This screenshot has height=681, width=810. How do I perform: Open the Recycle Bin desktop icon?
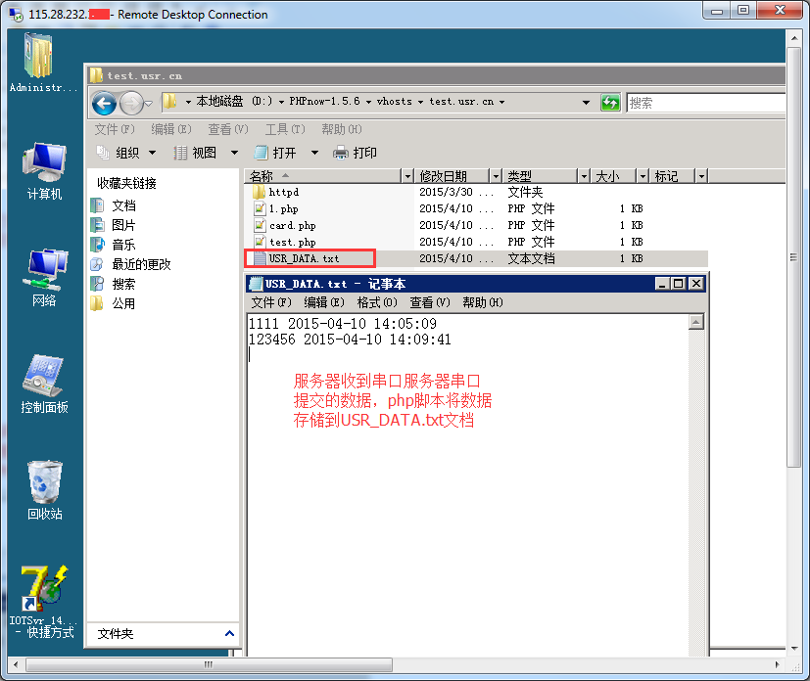pos(44,485)
